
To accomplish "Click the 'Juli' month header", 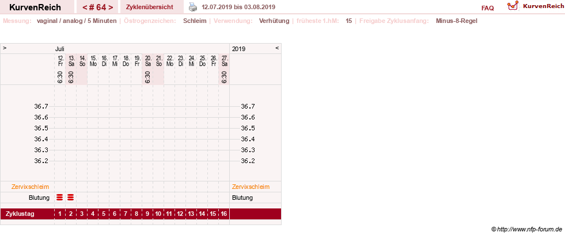I will [x=60, y=49].
